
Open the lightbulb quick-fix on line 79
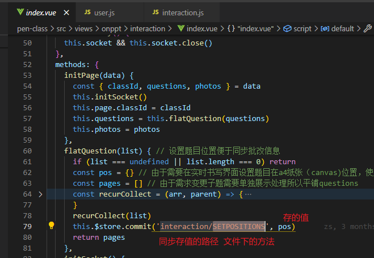pyautogui.click(x=51, y=225)
